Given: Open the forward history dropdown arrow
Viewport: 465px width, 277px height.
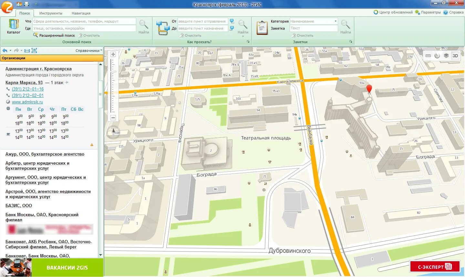Looking at the screenshot, I should (x=21, y=51).
